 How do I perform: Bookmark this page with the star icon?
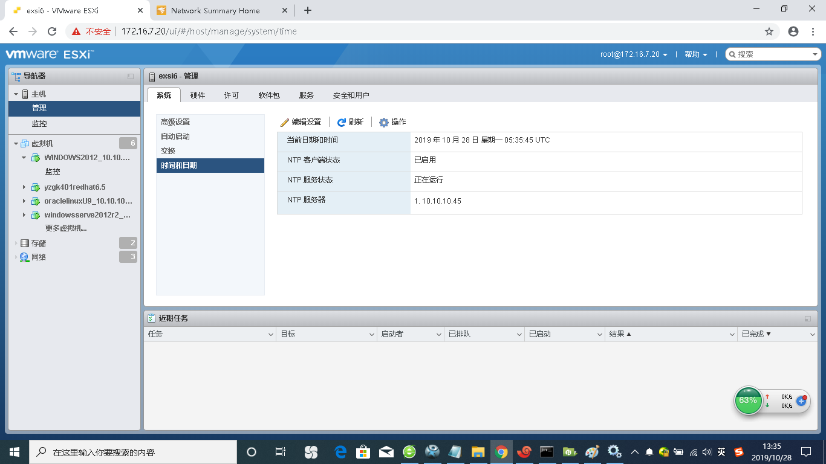point(769,31)
